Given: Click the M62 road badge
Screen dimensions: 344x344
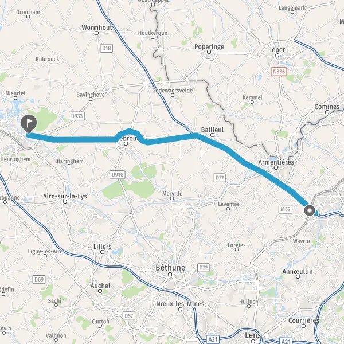Looking at the screenshot, I should [286, 209].
